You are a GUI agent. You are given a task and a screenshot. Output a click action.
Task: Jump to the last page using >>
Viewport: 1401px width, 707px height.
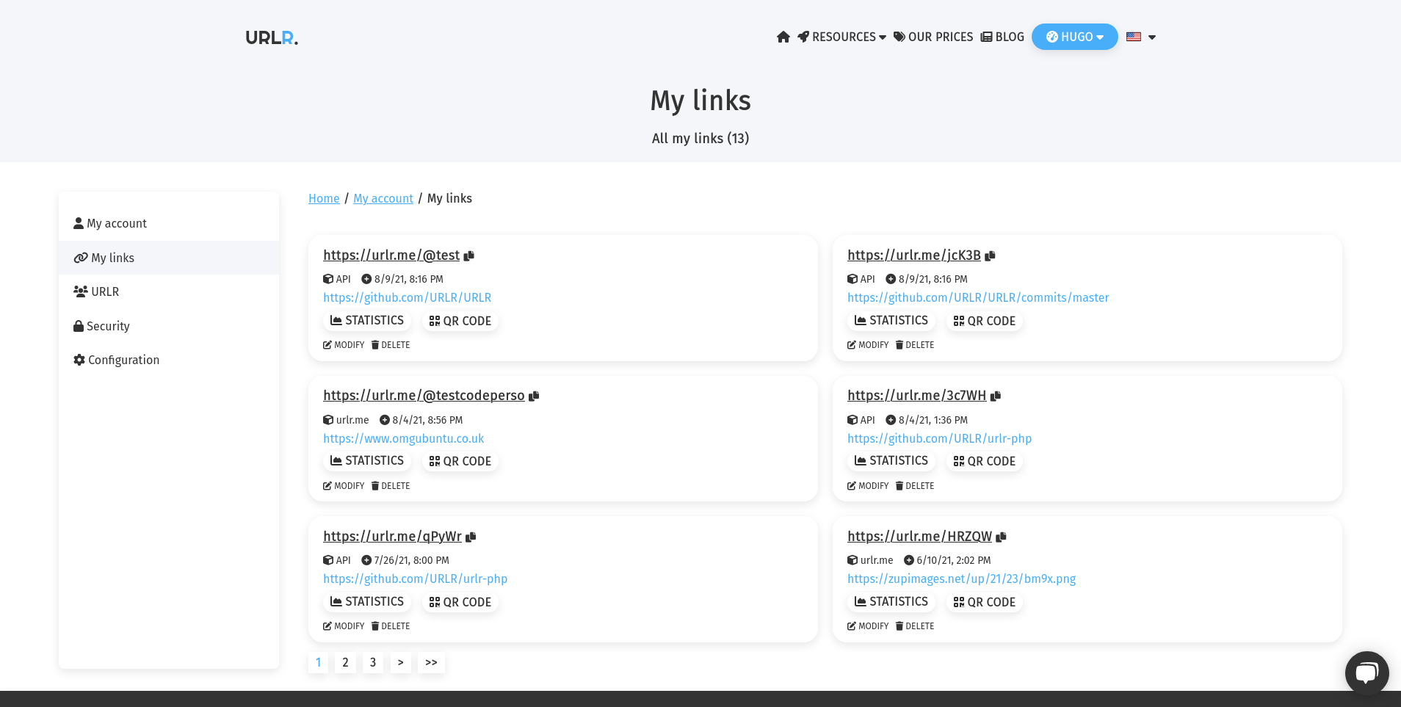coord(431,662)
